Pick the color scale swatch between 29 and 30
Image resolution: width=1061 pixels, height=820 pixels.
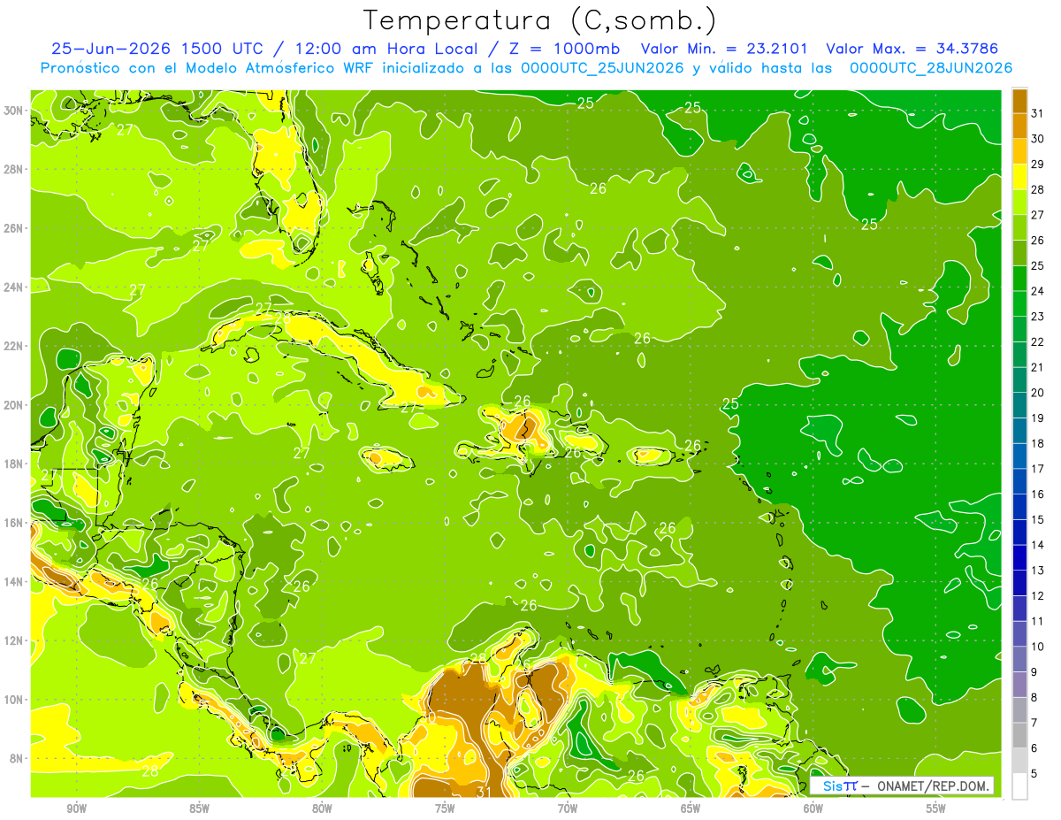[1019, 151]
